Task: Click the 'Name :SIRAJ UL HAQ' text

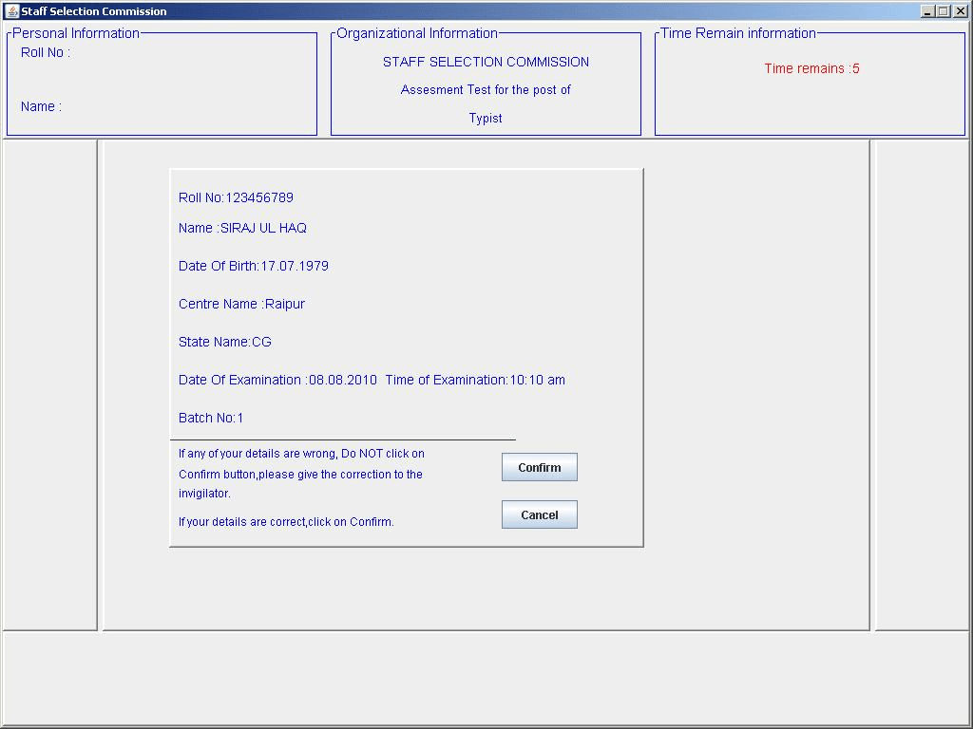Action: click(242, 228)
